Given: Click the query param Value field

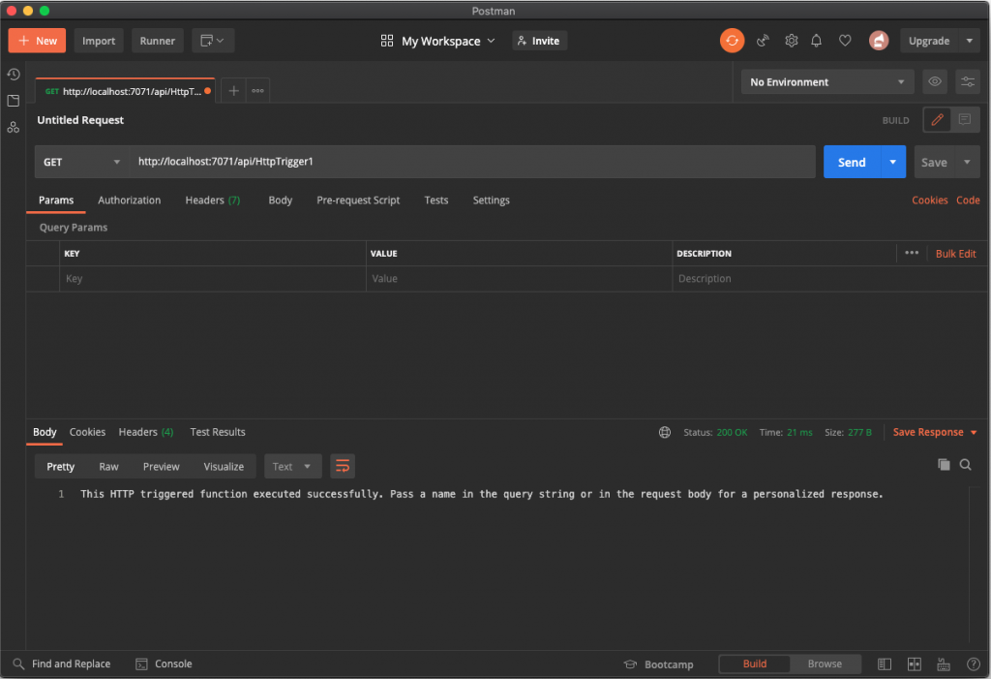Looking at the screenshot, I should 519,278.
